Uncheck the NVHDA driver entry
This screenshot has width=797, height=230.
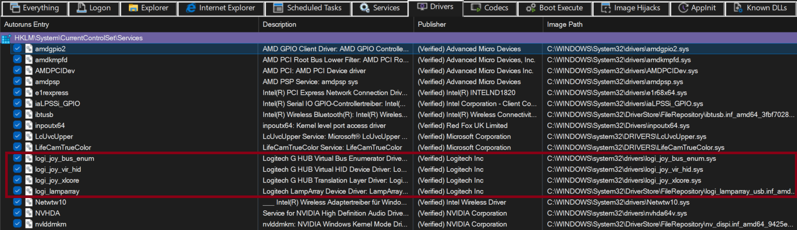(18, 213)
